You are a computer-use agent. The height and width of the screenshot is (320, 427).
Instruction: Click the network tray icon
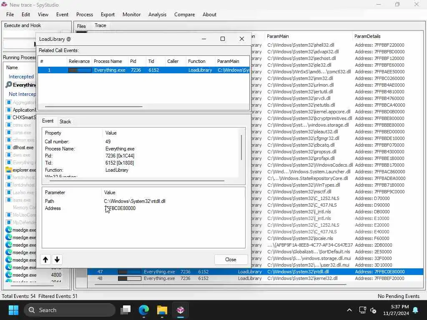(x=362, y=310)
